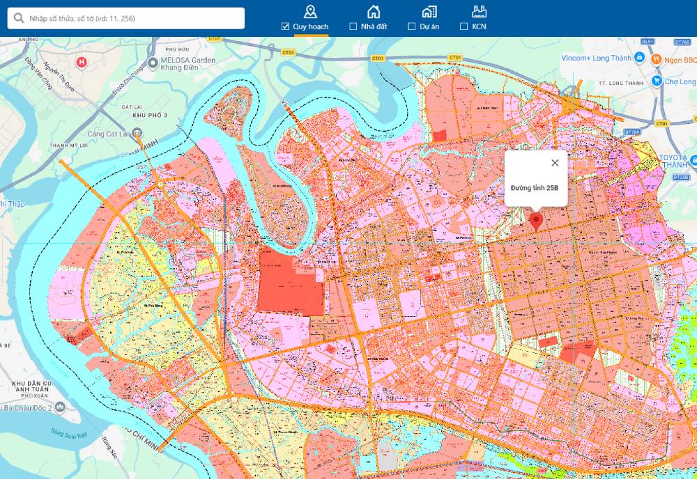Click the house icon above Nhà đất
Viewport: 697px width, 479px height.
374,11
